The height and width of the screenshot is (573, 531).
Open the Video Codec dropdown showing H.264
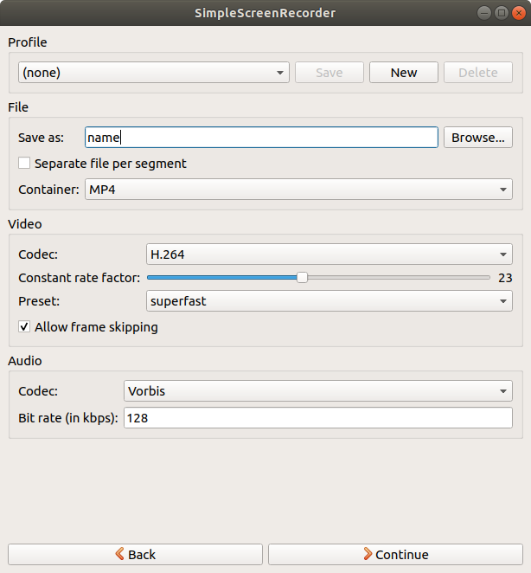[329, 254]
